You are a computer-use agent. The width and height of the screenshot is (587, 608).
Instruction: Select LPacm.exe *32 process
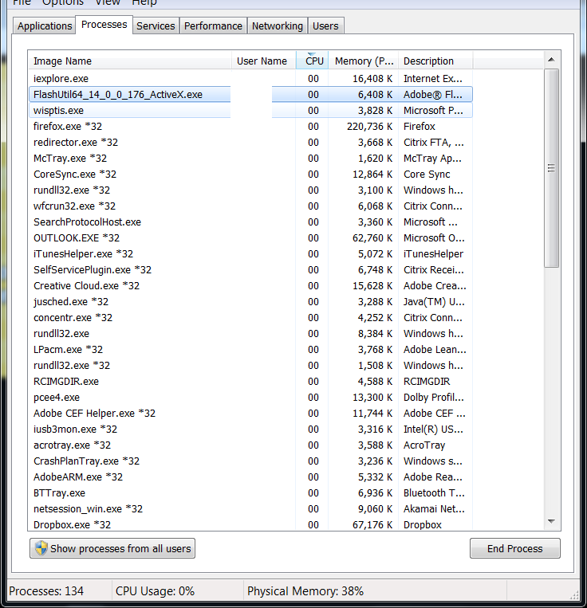(250, 349)
